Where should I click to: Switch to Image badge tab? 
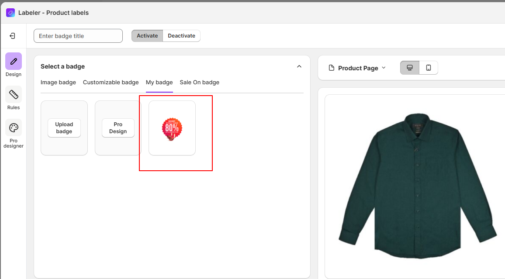58,83
